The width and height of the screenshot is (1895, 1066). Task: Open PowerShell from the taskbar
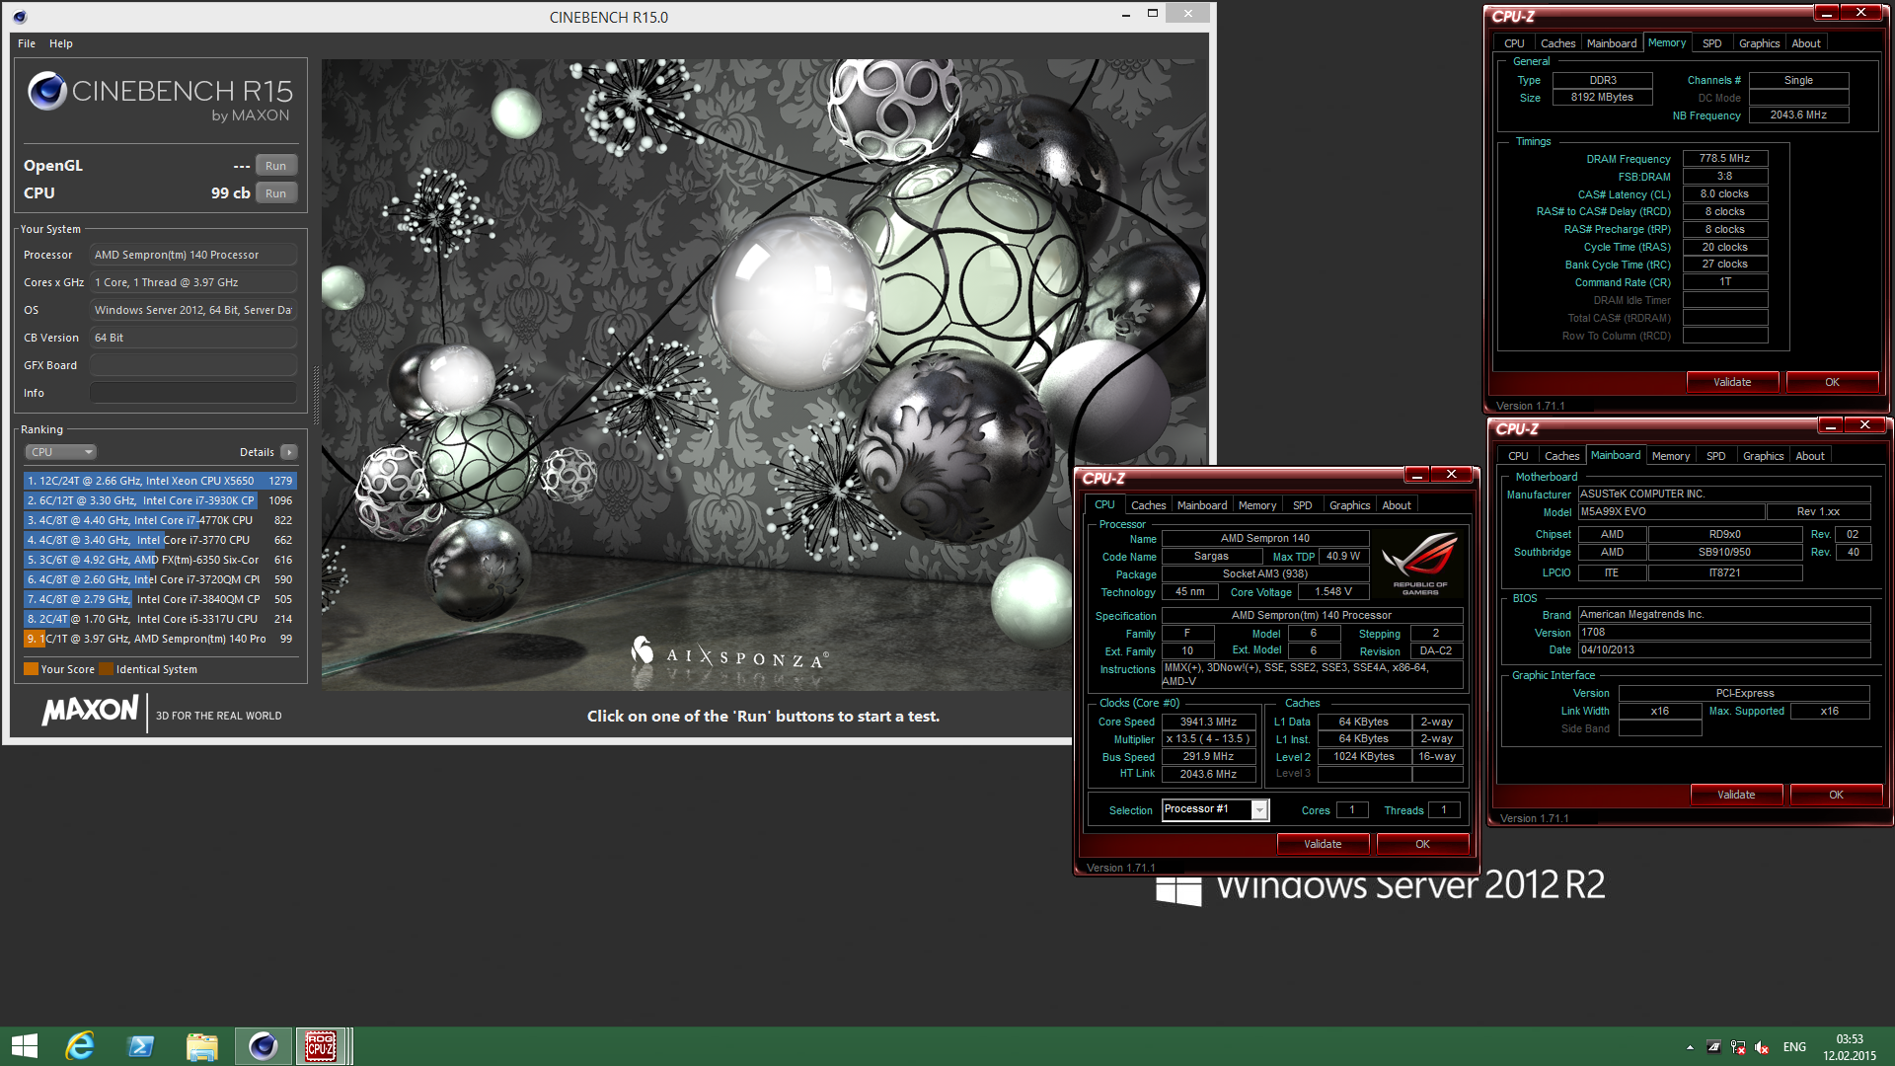coord(141,1046)
